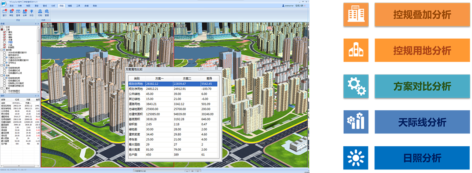Click the sun icon beside 日照分析
Image resolution: width=472 pixels, height=173 pixels.
356,158
